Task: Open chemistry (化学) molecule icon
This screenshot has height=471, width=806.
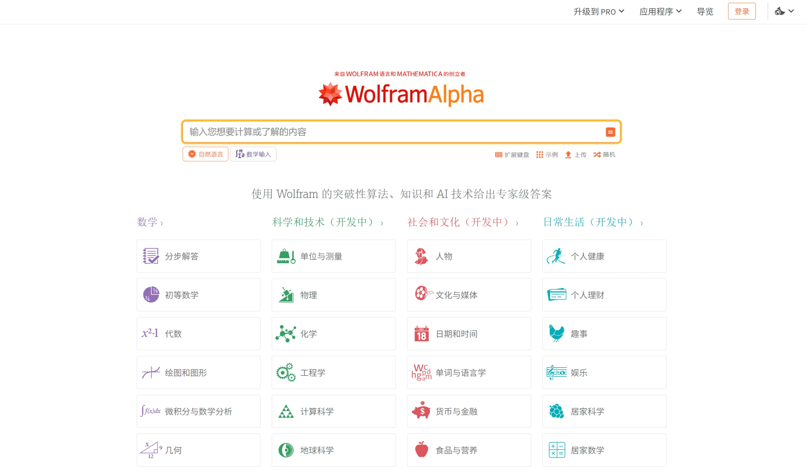Action: (286, 334)
